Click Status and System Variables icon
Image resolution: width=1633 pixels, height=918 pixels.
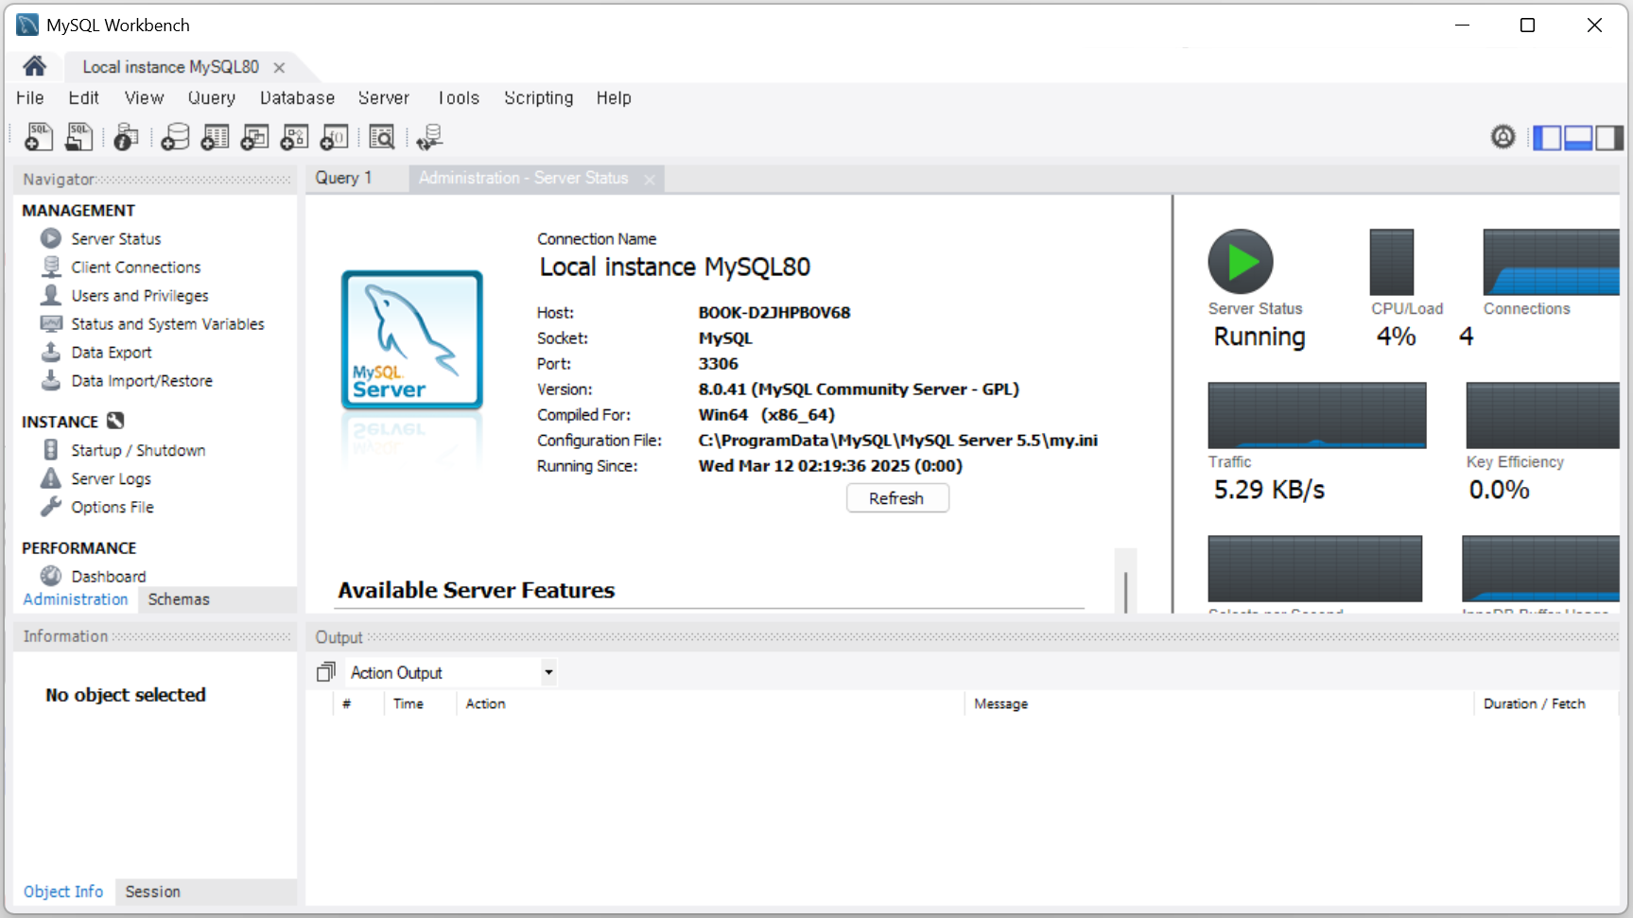click(x=51, y=323)
